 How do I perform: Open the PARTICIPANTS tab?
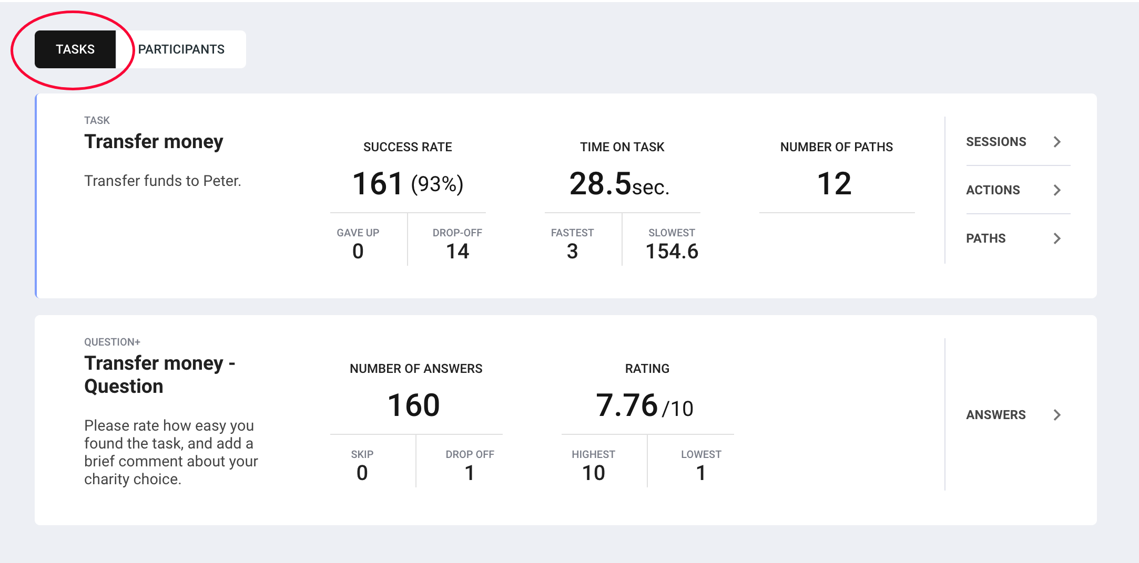(x=181, y=49)
